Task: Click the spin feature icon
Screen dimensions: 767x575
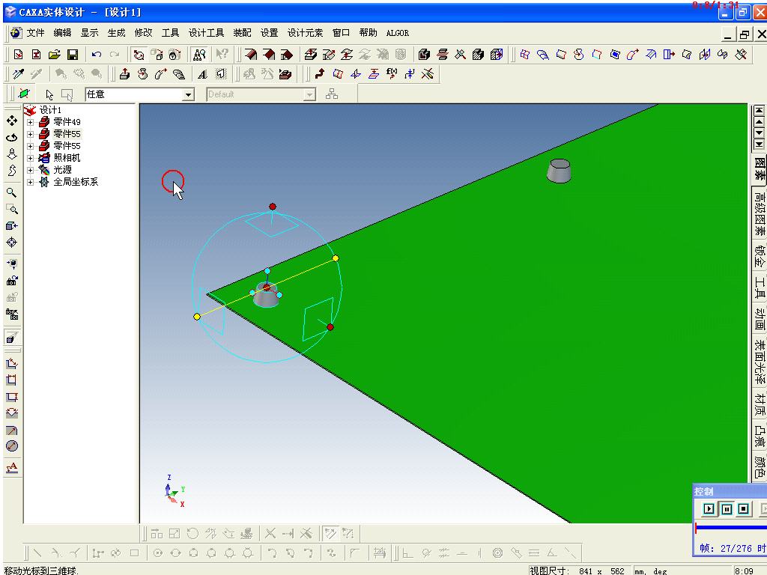Action: pyautogui.click(x=143, y=74)
